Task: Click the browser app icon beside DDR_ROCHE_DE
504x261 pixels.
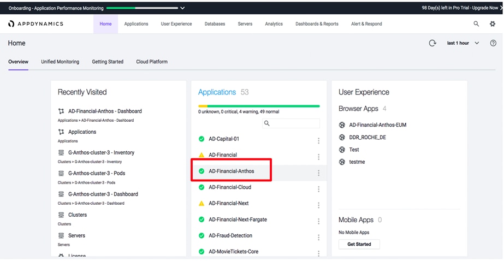Action: point(342,137)
